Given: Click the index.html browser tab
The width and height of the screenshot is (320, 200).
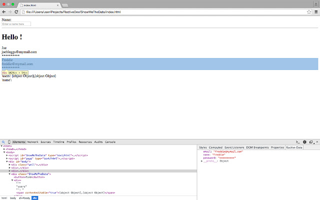Looking at the screenshot, I should pyautogui.click(x=39, y=5).
